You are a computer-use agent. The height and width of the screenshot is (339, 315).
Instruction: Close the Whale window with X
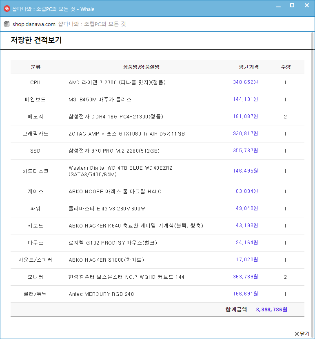pyautogui.click(x=307, y=5)
